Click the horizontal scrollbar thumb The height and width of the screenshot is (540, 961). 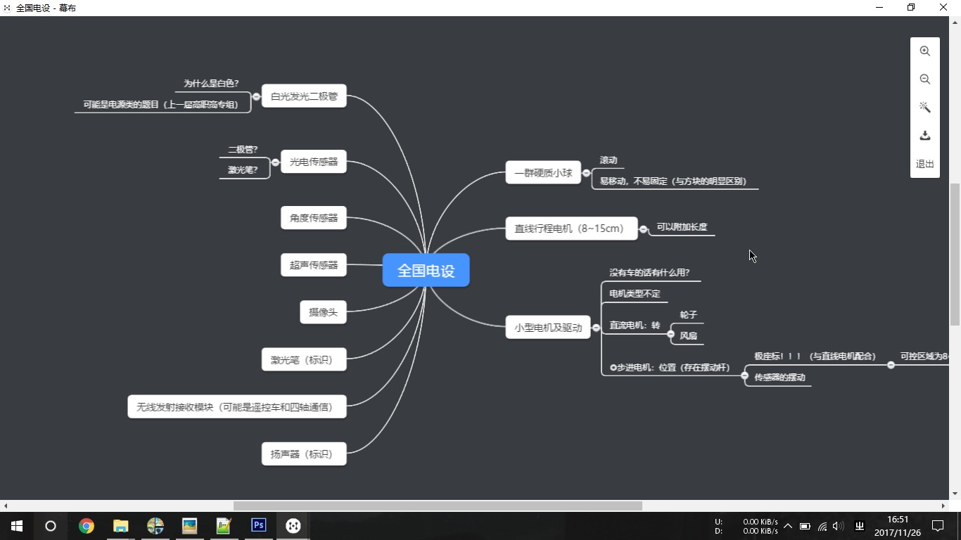click(437, 506)
